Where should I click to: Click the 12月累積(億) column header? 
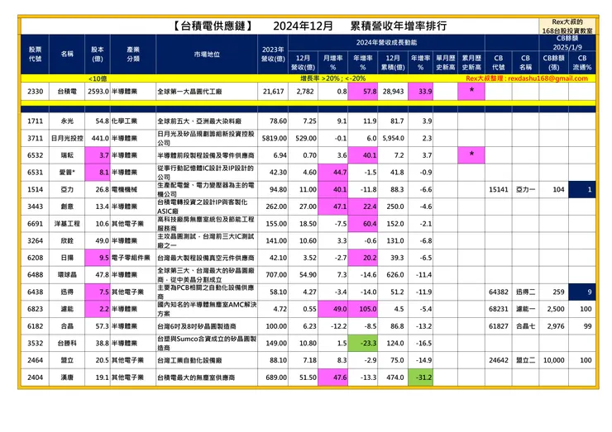(393, 63)
